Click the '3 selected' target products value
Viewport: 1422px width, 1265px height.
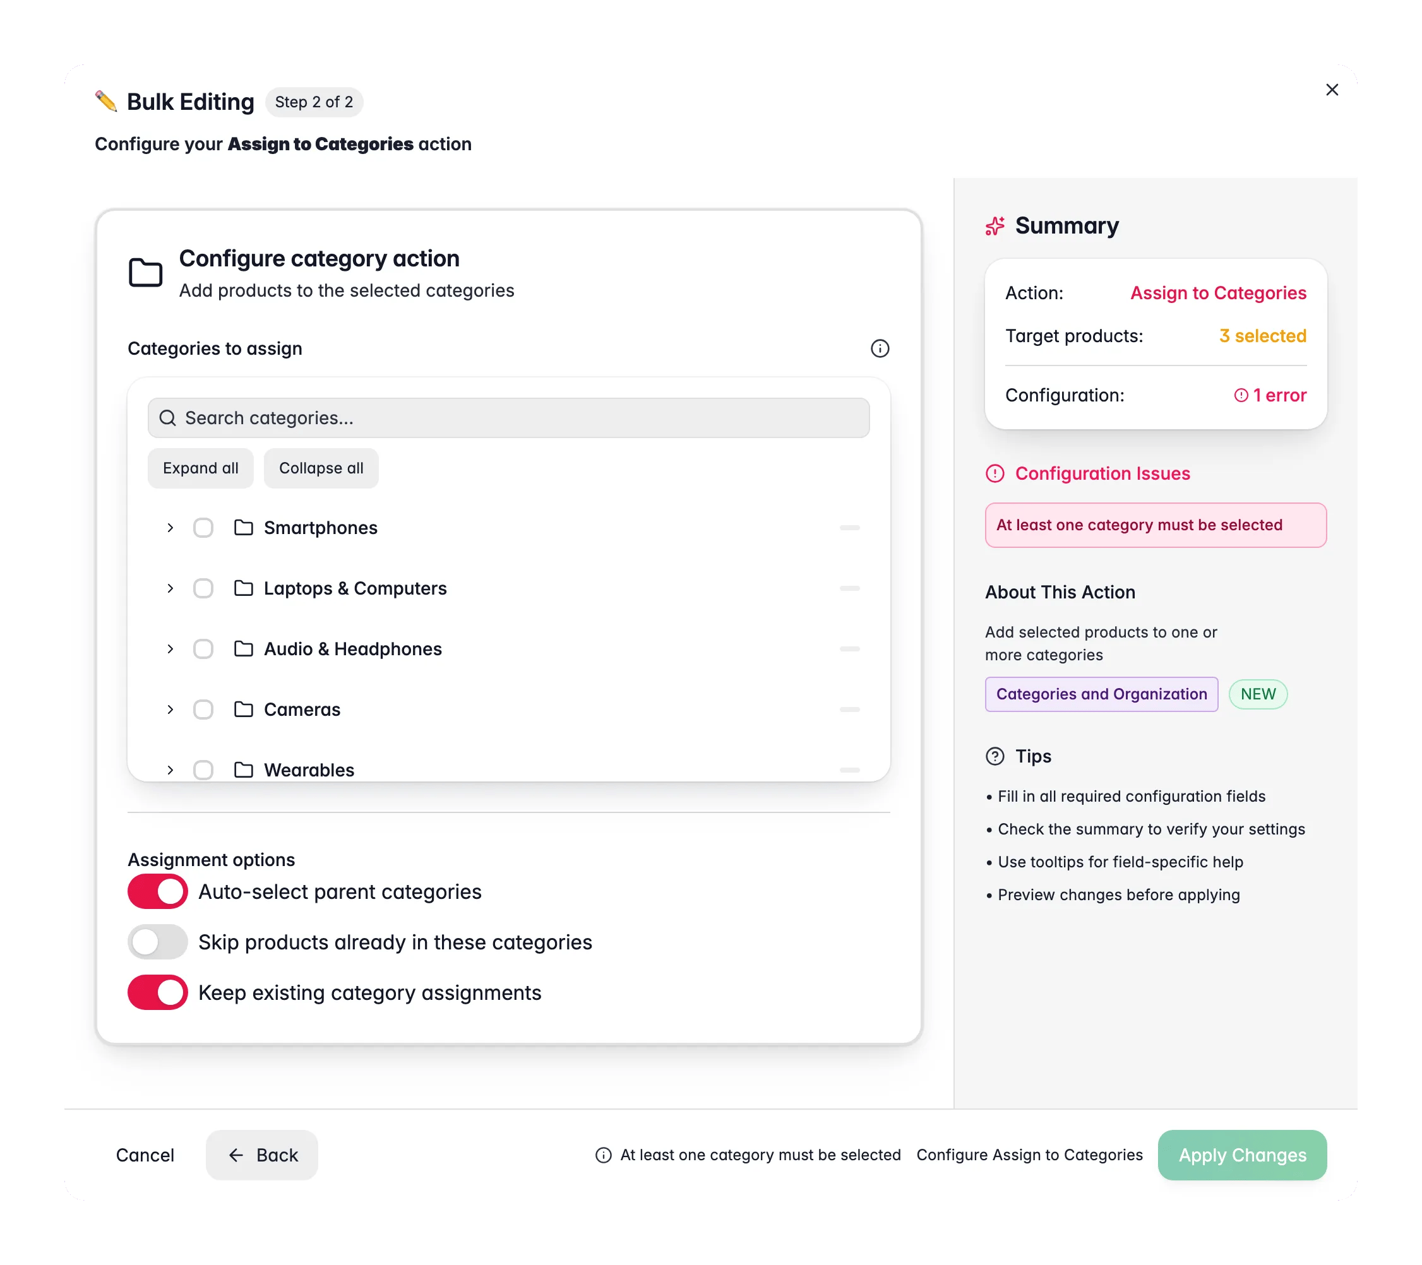pyautogui.click(x=1262, y=336)
